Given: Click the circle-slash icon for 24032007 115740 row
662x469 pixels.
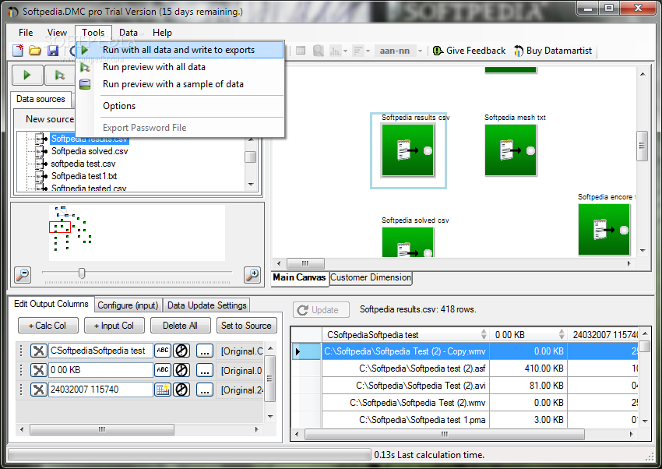Looking at the screenshot, I should (181, 390).
